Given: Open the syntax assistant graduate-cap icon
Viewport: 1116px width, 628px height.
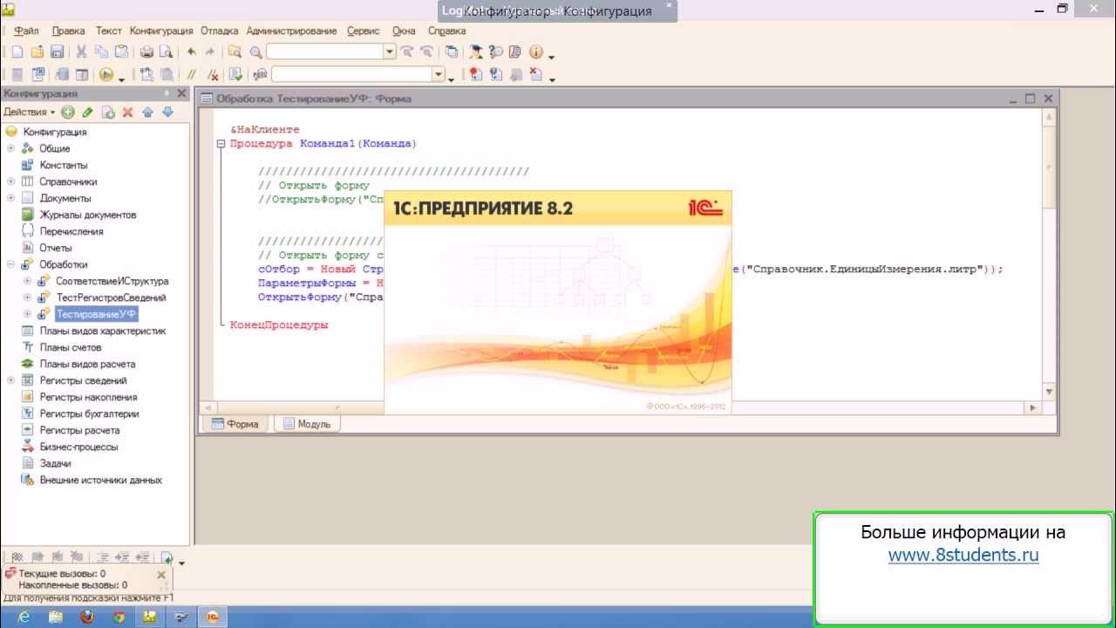Looking at the screenshot, I should coord(476,52).
